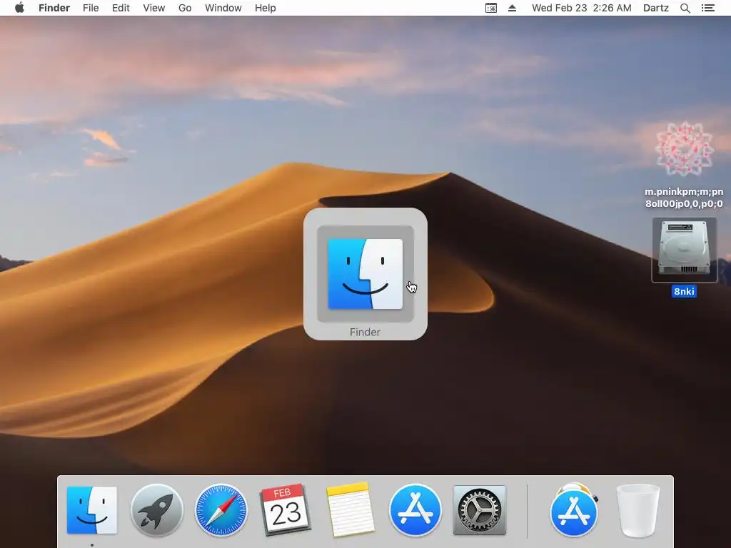Select the m.pninkpm desktop file icon
731x548 pixels.
coord(684,149)
